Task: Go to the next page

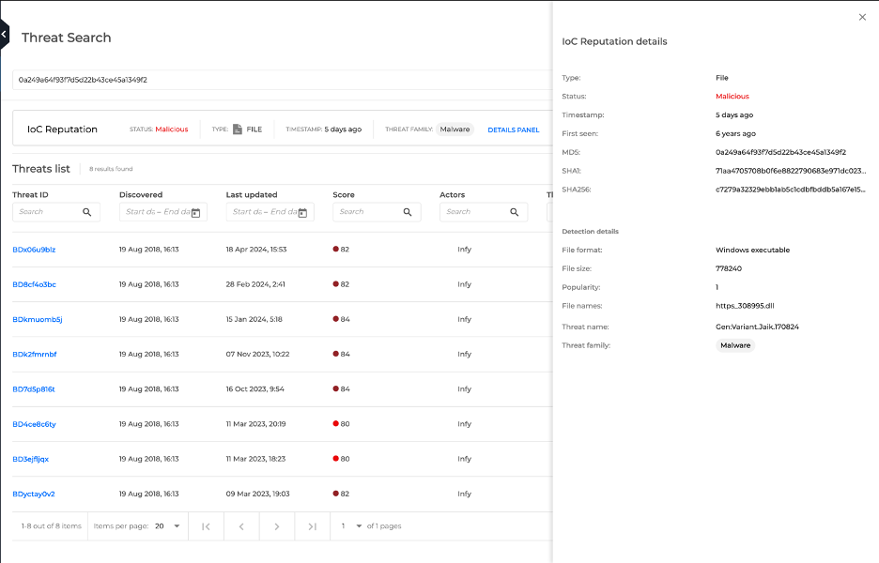Action: [276, 526]
